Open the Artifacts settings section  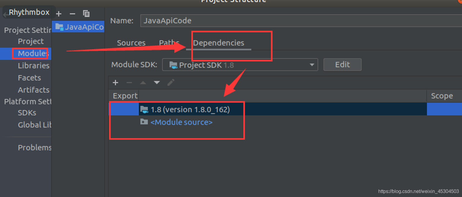[x=34, y=90]
